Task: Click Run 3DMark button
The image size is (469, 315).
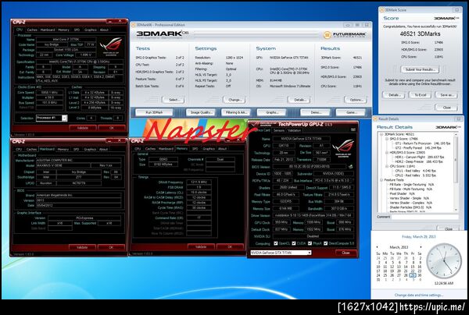Action: point(154,112)
